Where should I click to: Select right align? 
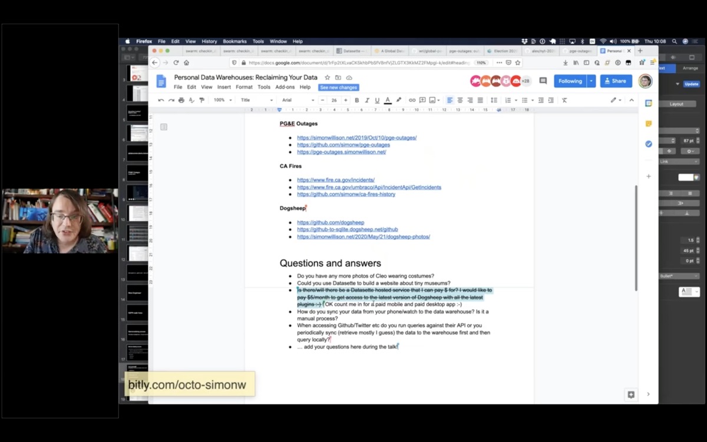[470, 100]
